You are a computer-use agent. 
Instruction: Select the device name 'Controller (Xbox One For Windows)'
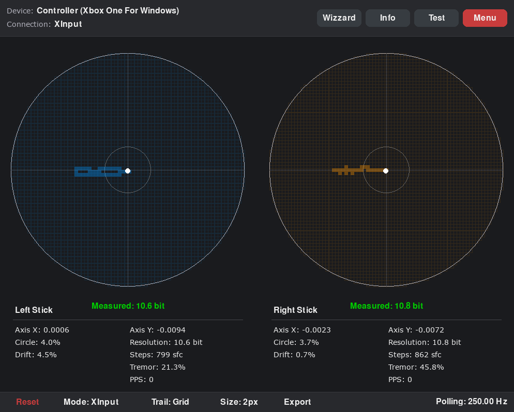point(108,10)
